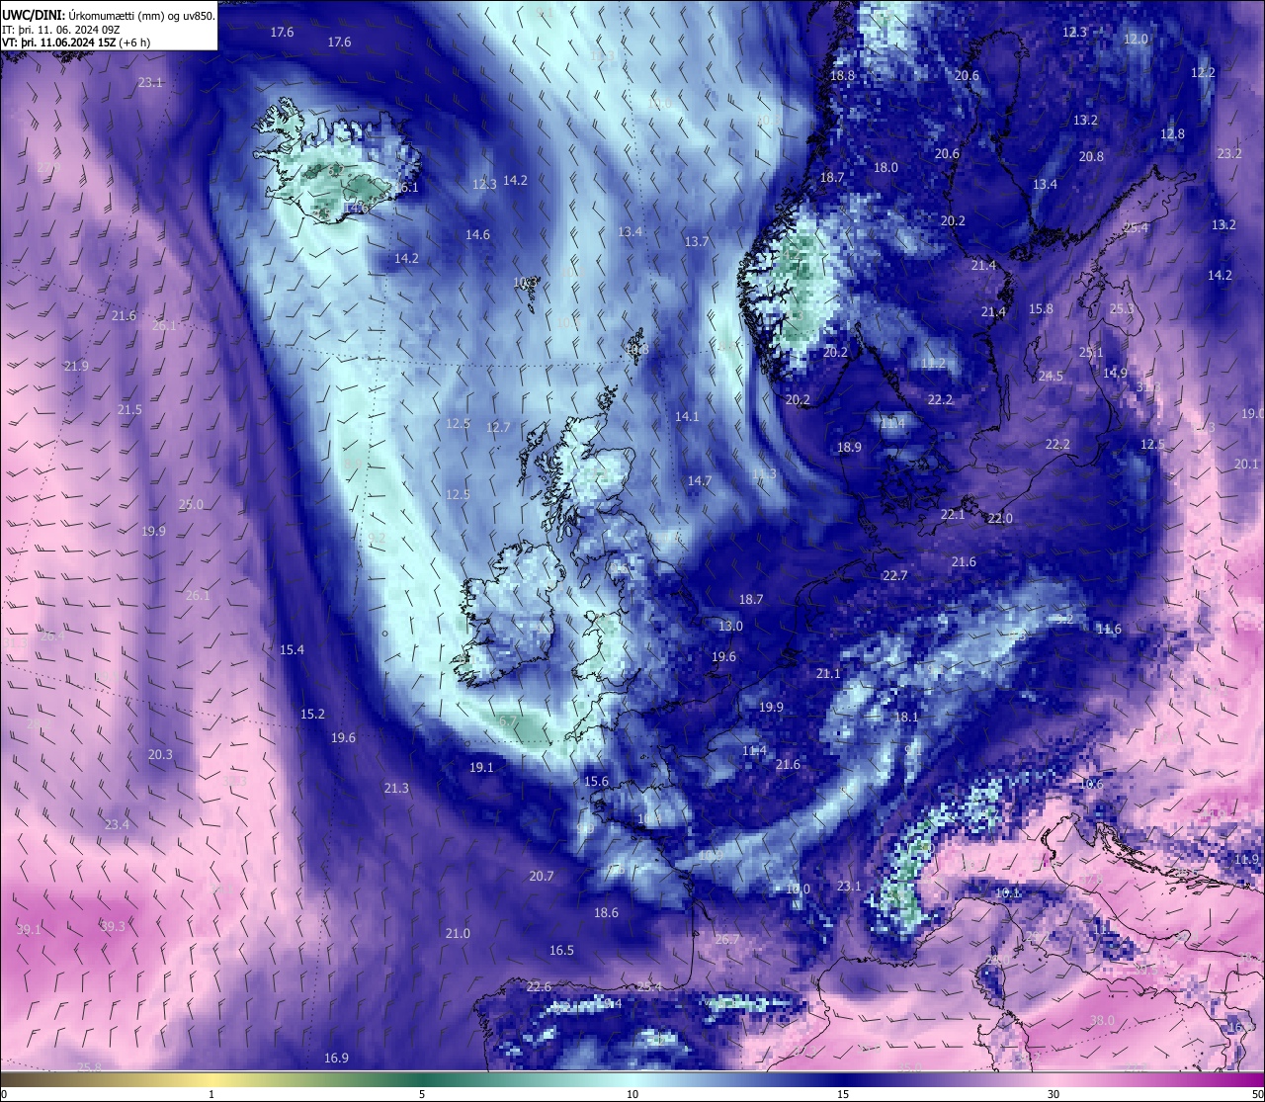
Task: Click the colour bar tick label '30'
Action: coord(1054,1094)
